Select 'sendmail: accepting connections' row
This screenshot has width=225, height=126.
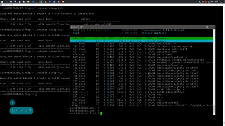141,60
